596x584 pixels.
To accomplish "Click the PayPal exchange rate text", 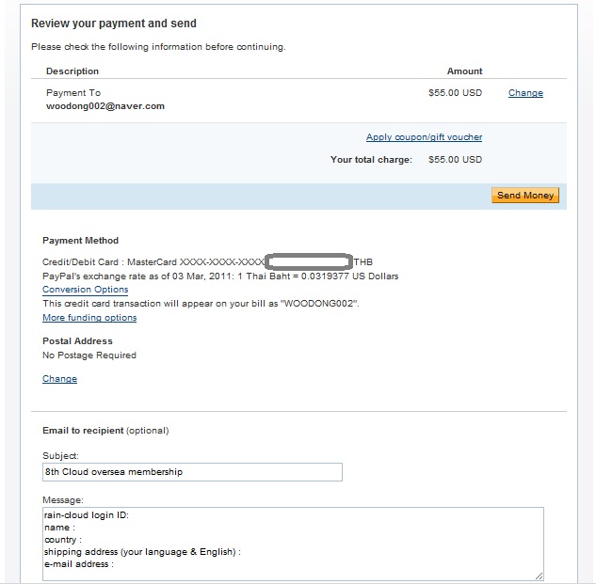I will 220,276.
